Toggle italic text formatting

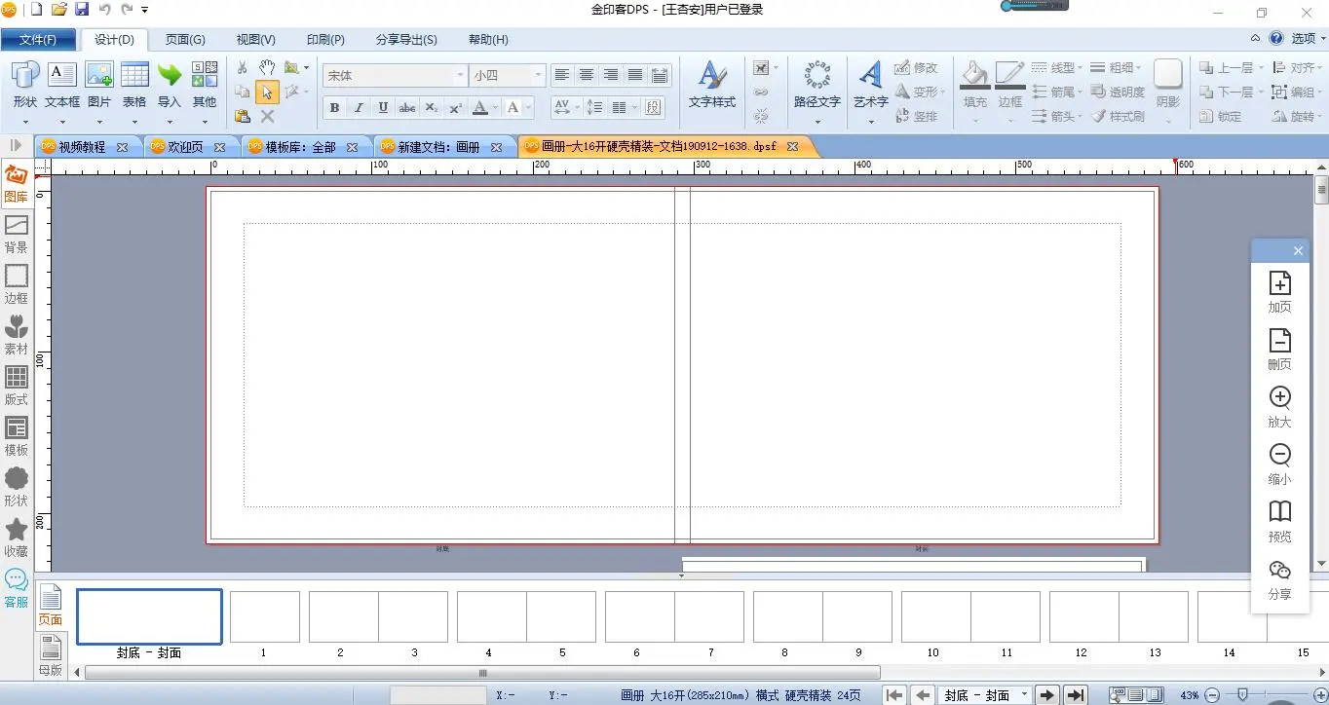[x=359, y=107]
